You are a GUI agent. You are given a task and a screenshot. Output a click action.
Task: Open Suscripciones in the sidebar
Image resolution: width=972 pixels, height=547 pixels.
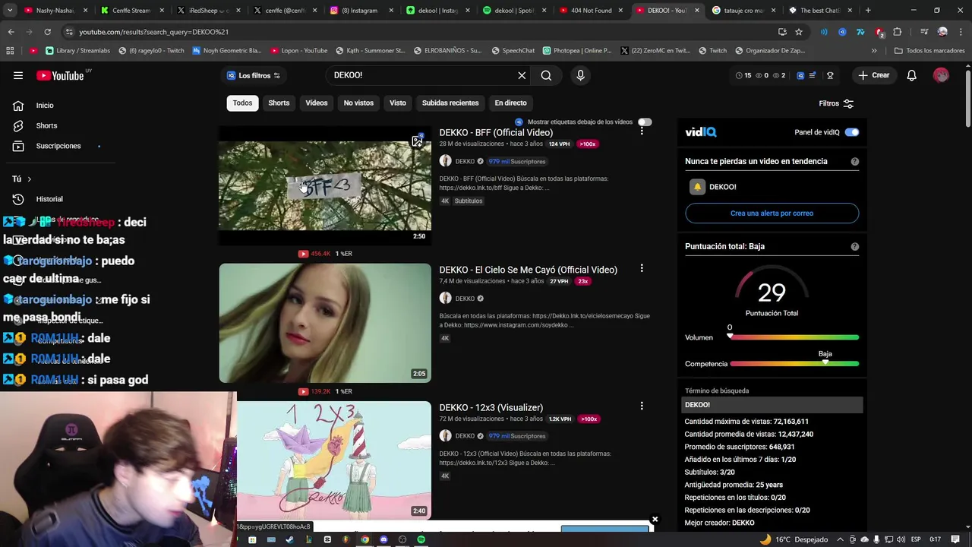pyautogui.click(x=58, y=146)
